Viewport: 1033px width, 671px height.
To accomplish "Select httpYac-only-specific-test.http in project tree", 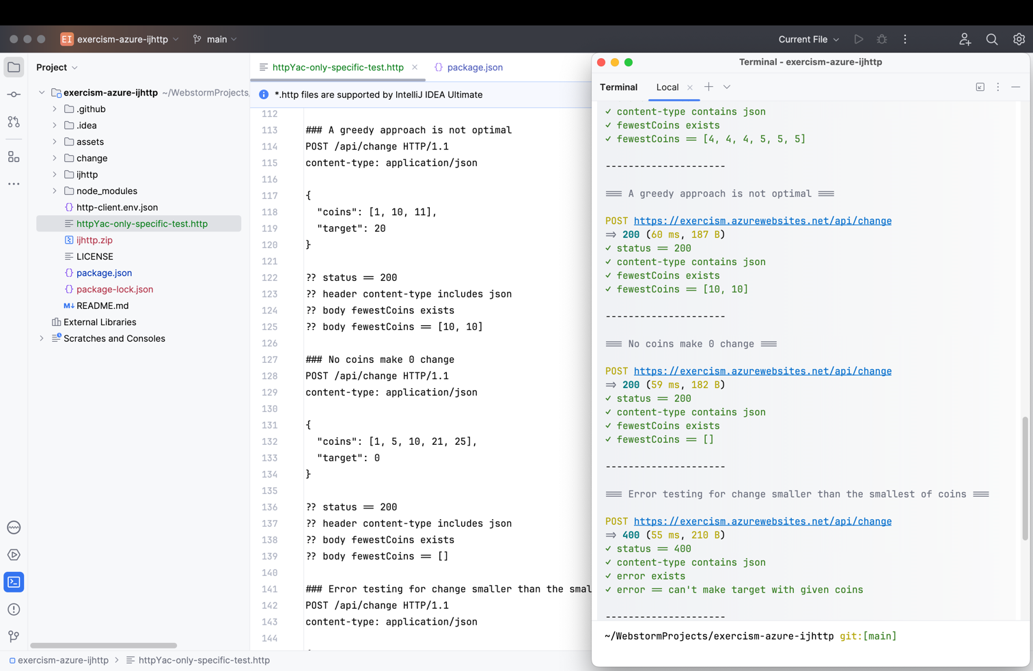I will [139, 223].
